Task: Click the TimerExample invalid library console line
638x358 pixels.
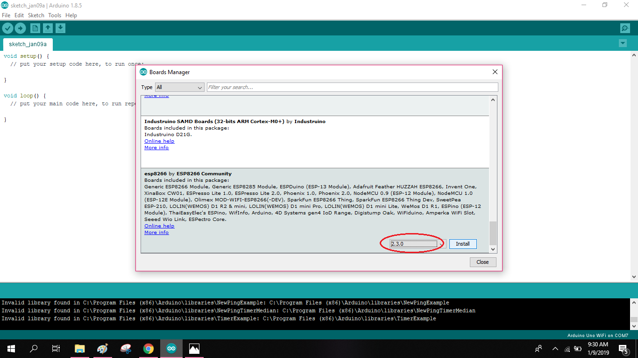Action: coord(219,318)
